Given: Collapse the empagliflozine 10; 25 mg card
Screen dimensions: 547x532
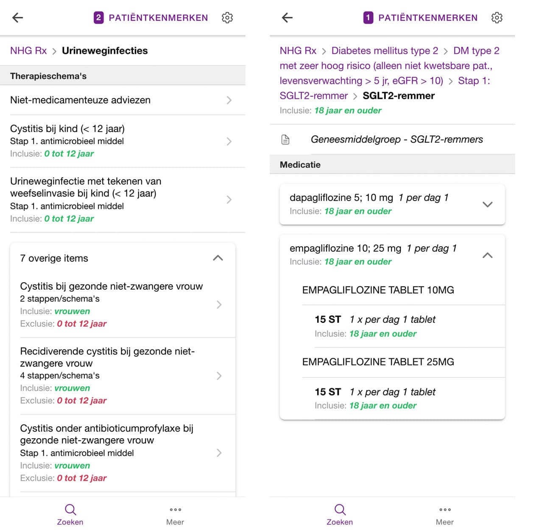Looking at the screenshot, I should [x=487, y=255].
